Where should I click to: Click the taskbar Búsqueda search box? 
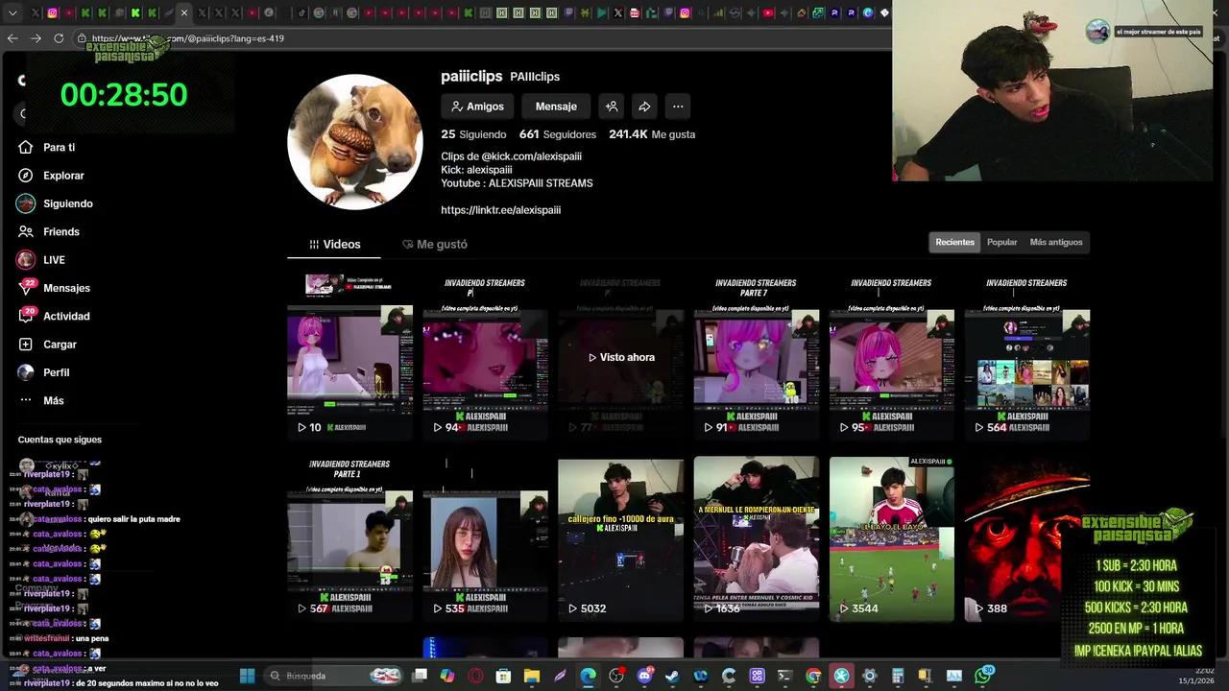334,676
